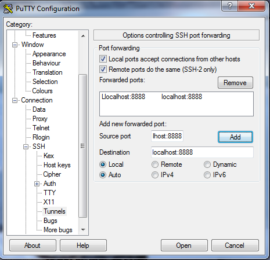Image resolution: width=270 pixels, height=260 pixels.
Task: Click into the Destination field
Action: (x=202, y=152)
